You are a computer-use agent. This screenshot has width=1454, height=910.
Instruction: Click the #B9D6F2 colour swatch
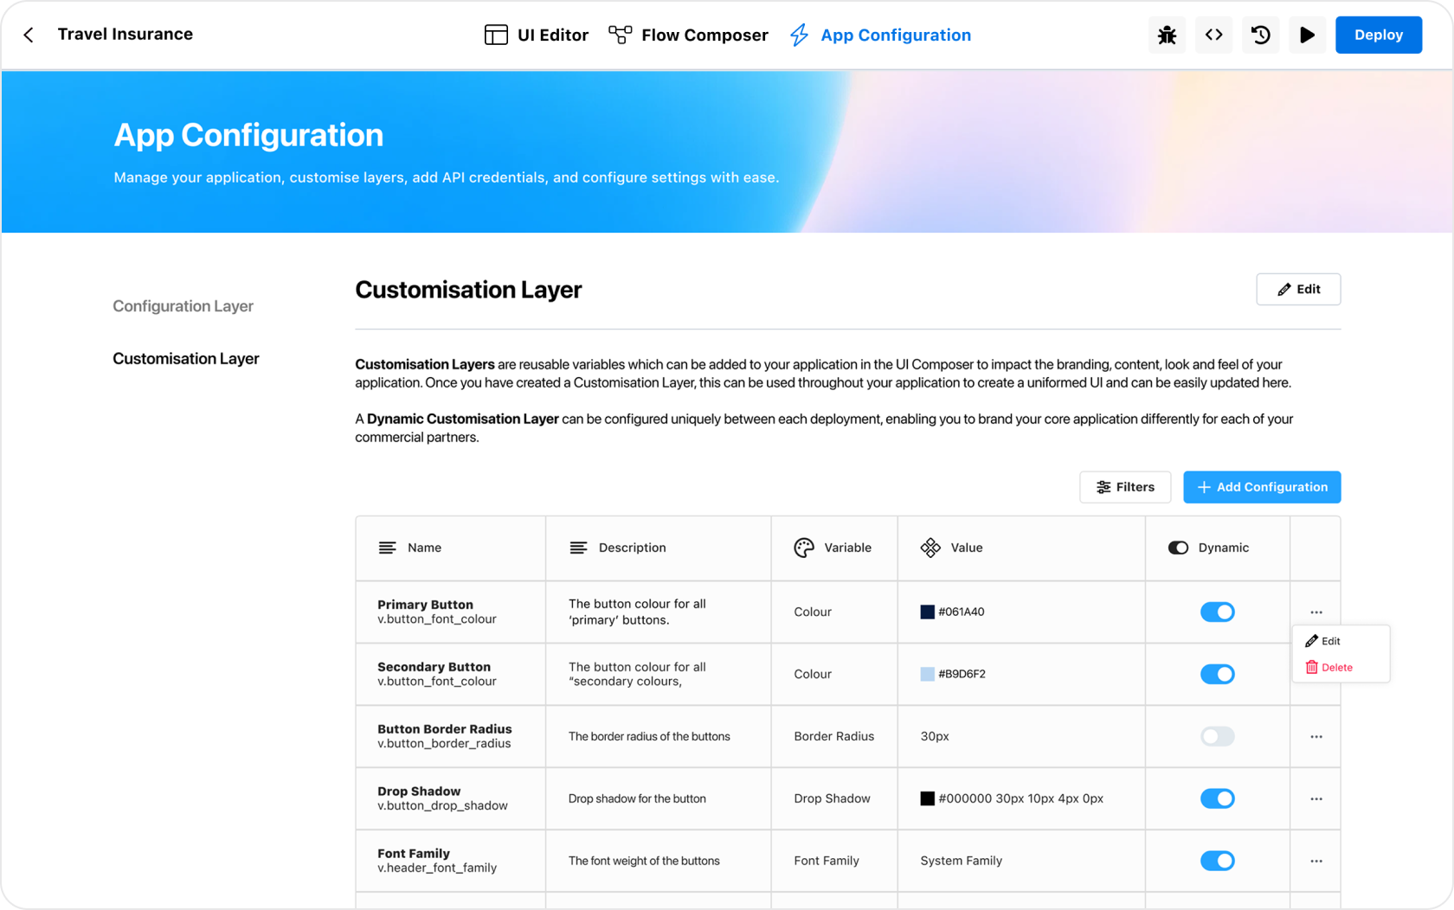pos(927,675)
